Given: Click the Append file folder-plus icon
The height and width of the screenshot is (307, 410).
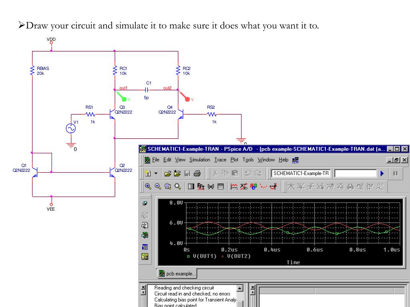Looking at the screenshot, I should tap(177, 173).
